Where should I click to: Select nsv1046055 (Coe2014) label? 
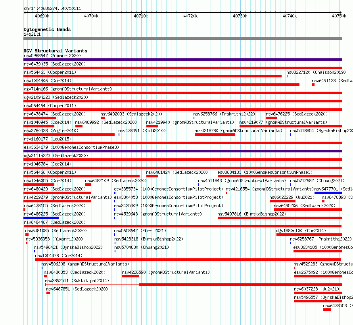pyautogui.click(x=48, y=181)
